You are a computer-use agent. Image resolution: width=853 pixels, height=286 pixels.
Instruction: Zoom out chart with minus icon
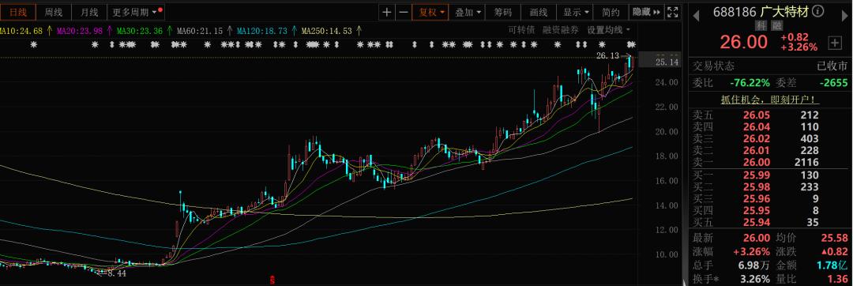tap(403, 12)
